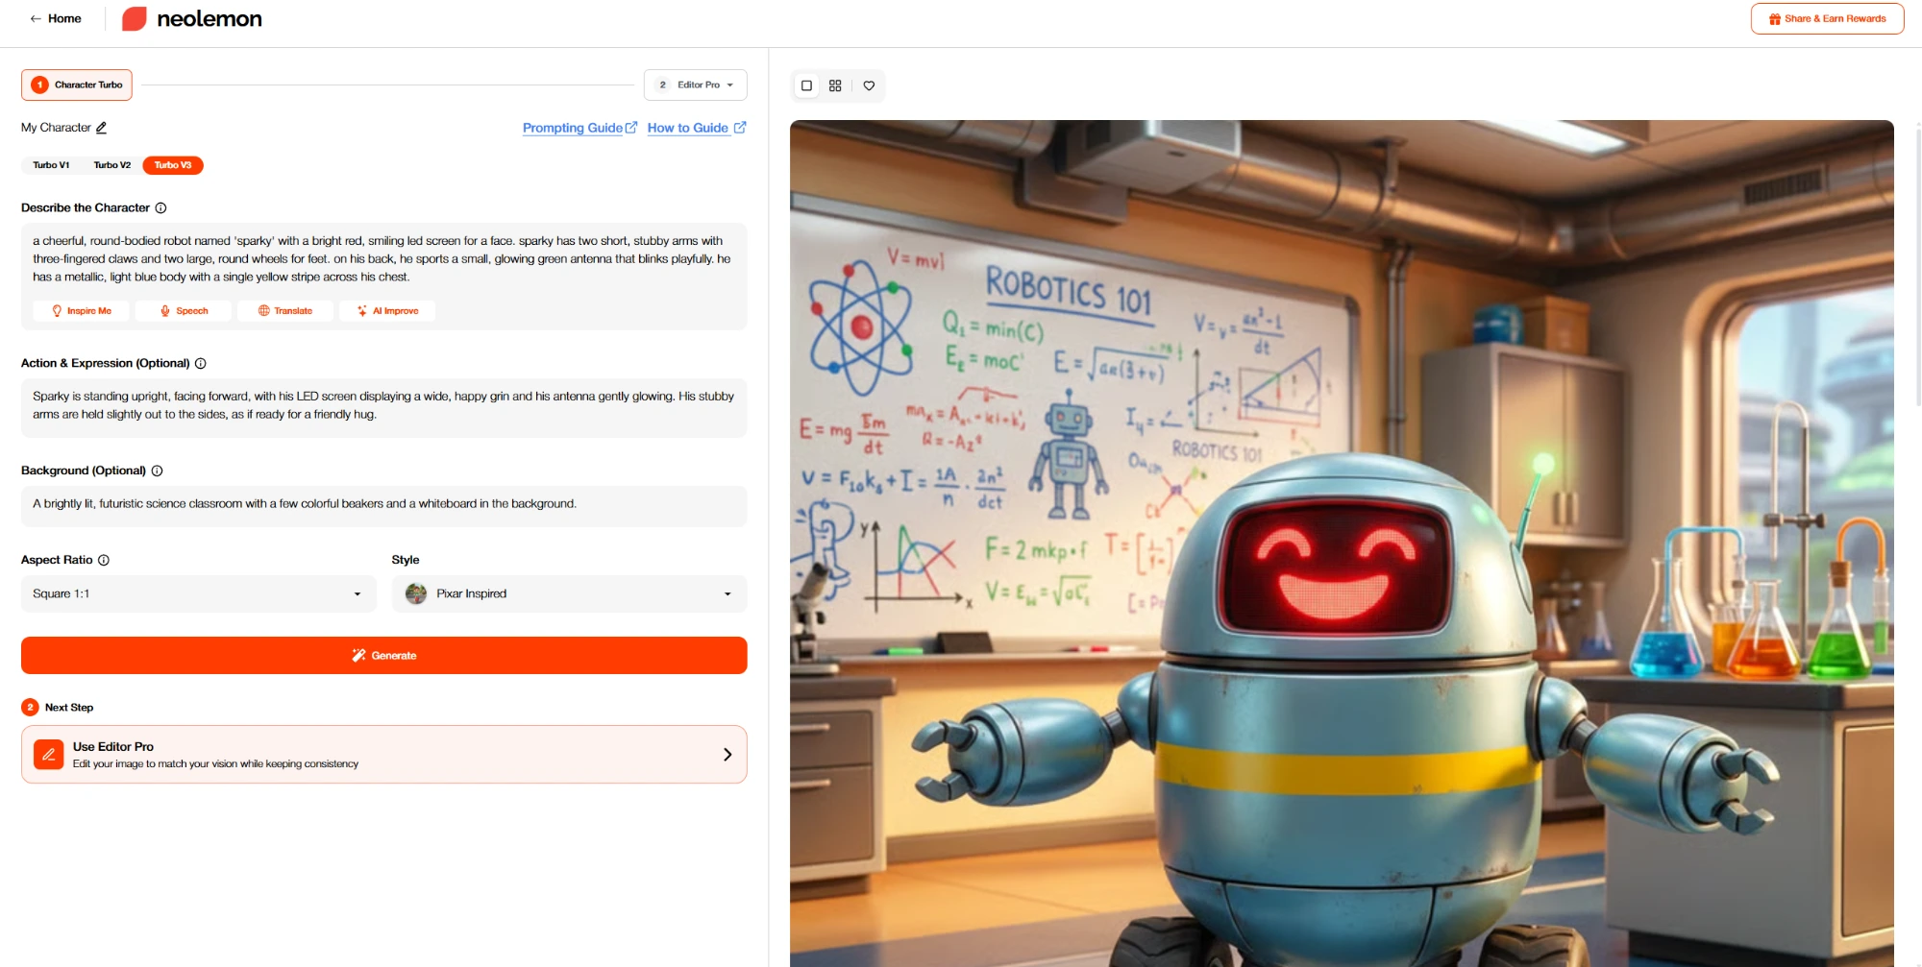Click the generated Sparky robot image
The image size is (1922, 967).
click(1342, 544)
